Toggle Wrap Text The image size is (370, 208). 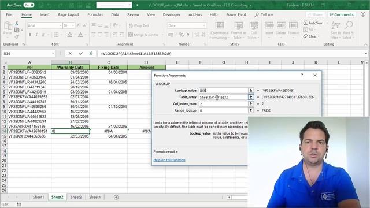[139, 25]
